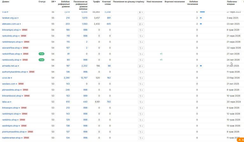Screen dimensions: 244x142
Task: Click SPAM badge next to authoritybacklinks.shop
Action: click(x=32, y=72)
